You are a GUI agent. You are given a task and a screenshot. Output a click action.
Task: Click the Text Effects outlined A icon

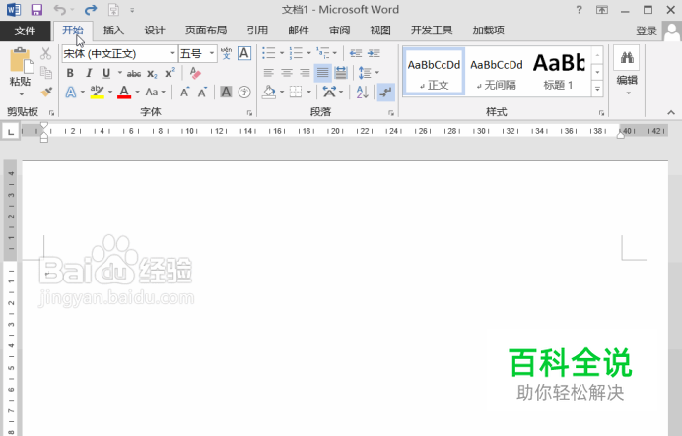click(71, 93)
